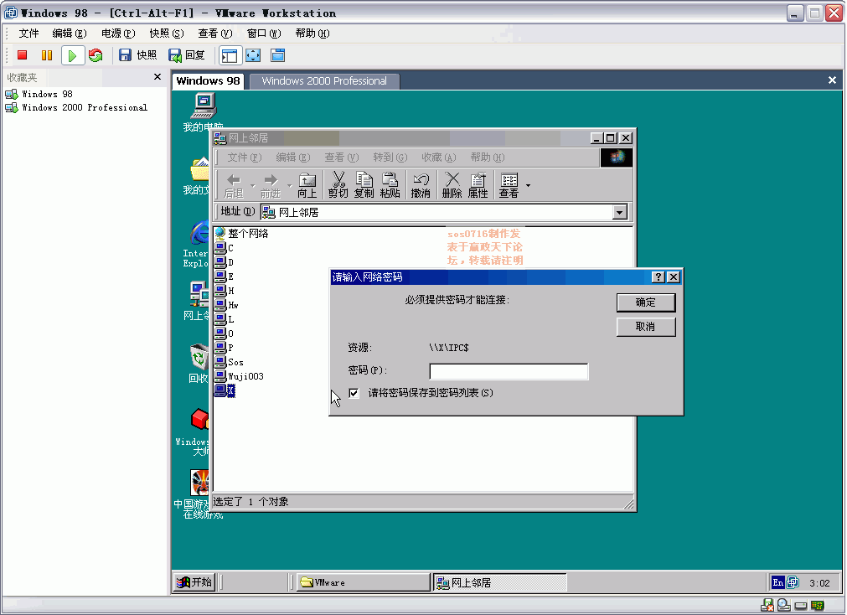Screen dimensions: 847x615
Task: Click the green Play power-on icon
Action: pyautogui.click(x=72, y=55)
